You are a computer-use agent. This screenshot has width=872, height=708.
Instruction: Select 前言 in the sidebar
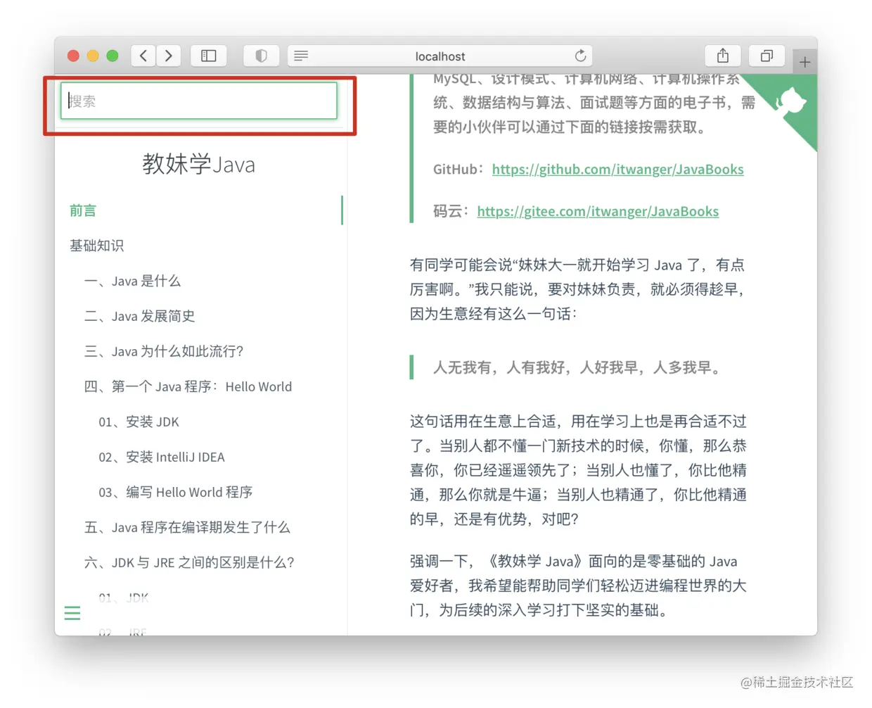pos(83,210)
